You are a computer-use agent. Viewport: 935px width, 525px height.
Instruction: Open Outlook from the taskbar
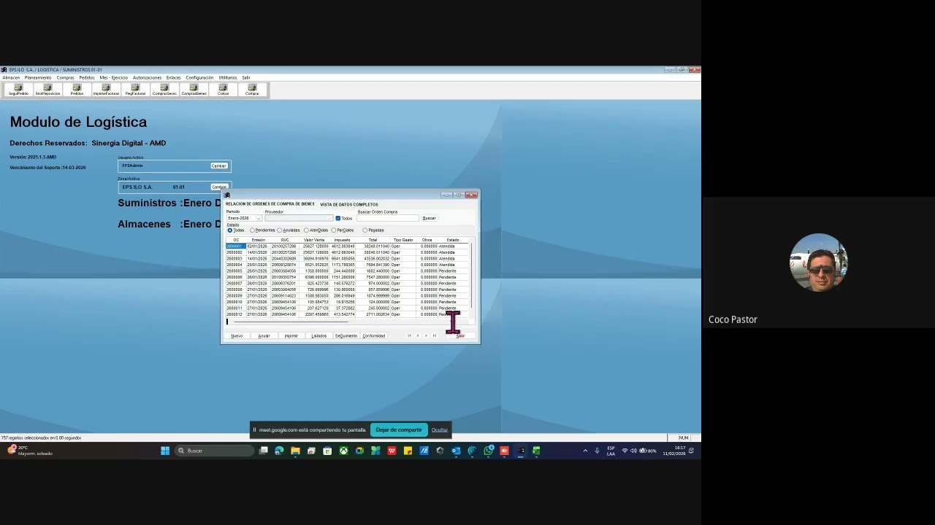[456, 451]
